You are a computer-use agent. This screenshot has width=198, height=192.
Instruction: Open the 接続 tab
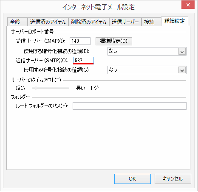coord(151,22)
